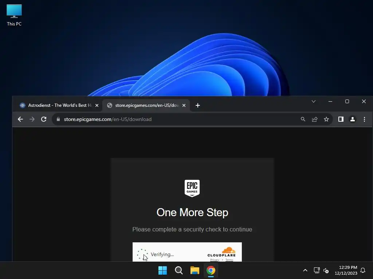Open This PC desktop icon
The height and width of the screenshot is (279, 373).
(14, 15)
